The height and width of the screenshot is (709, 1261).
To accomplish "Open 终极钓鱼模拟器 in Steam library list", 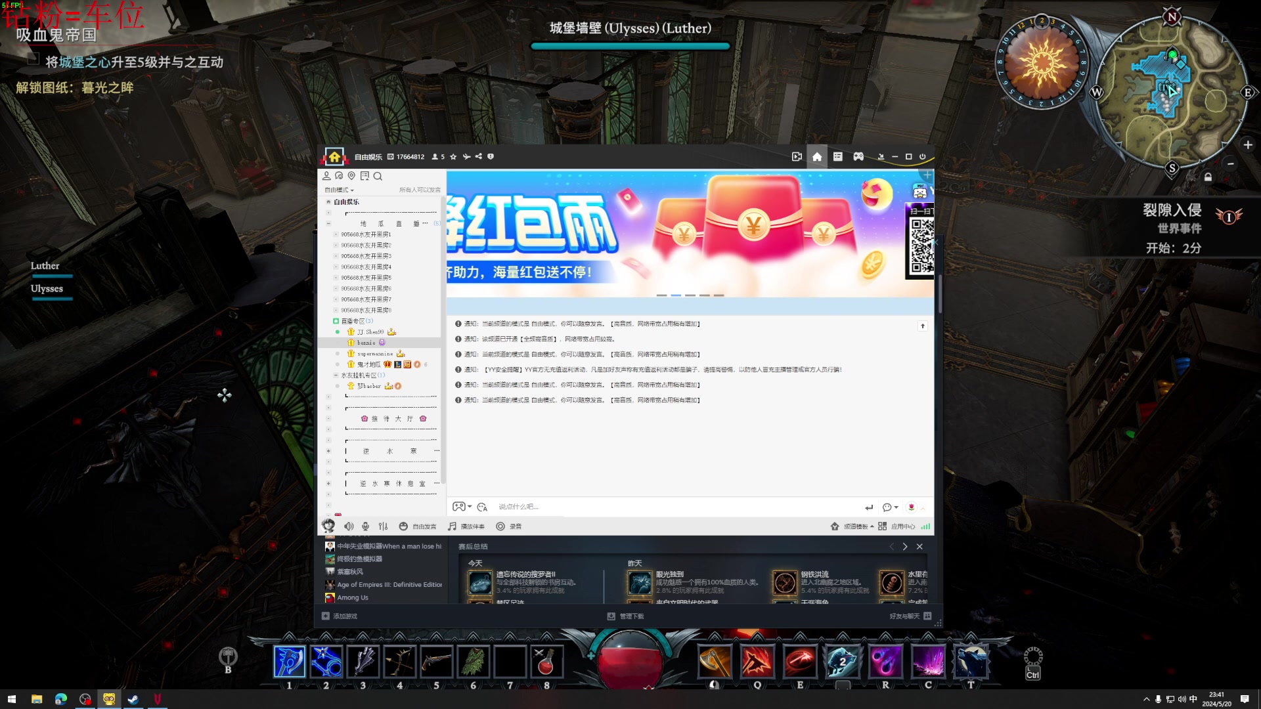I will click(x=354, y=559).
